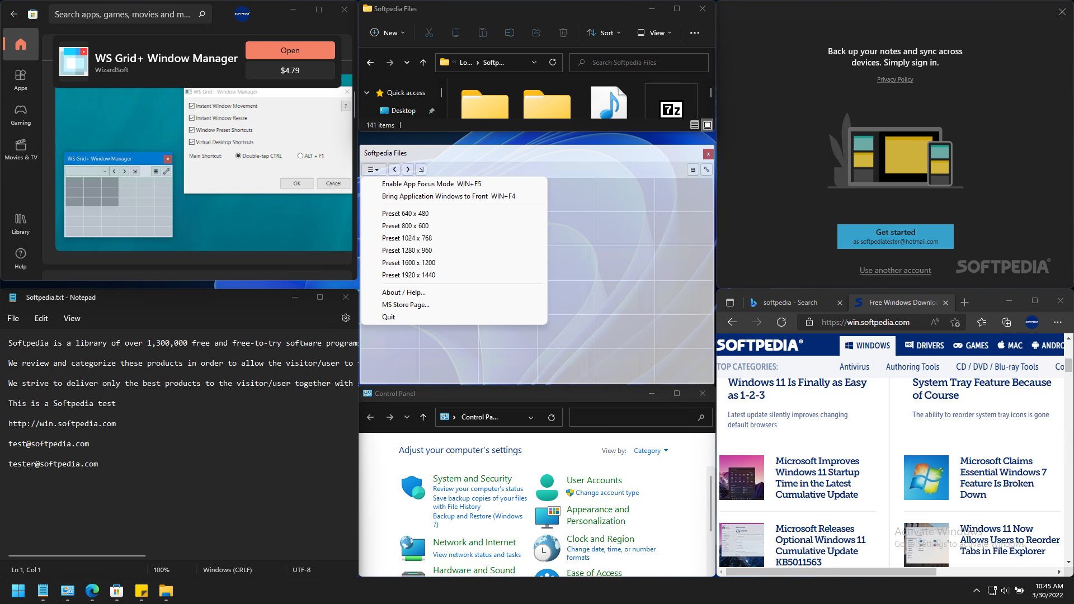
Task: Open Notepad File menu
Action: click(13, 318)
